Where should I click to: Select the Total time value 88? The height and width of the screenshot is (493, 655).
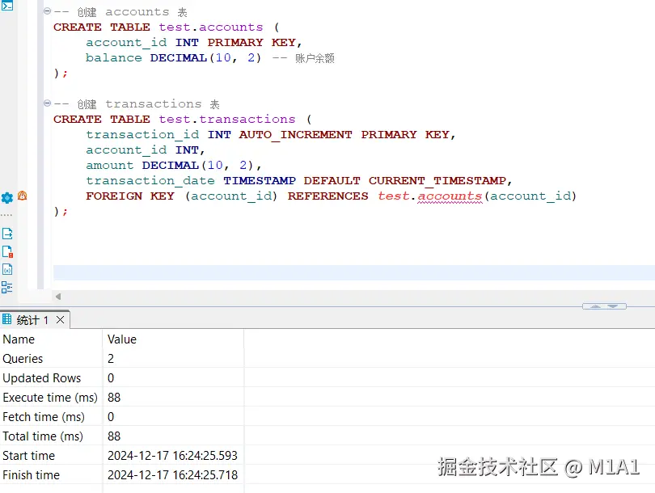pos(173,436)
